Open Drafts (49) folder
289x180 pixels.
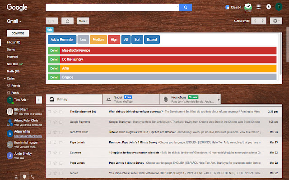(13, 71)
